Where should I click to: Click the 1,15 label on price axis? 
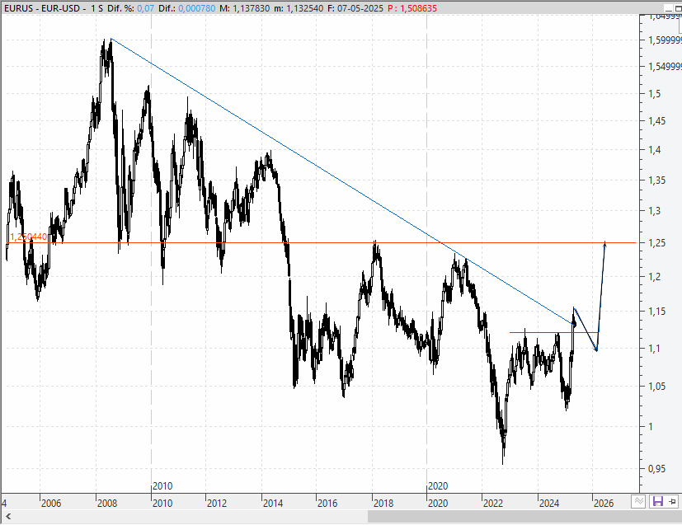point(656,312)
